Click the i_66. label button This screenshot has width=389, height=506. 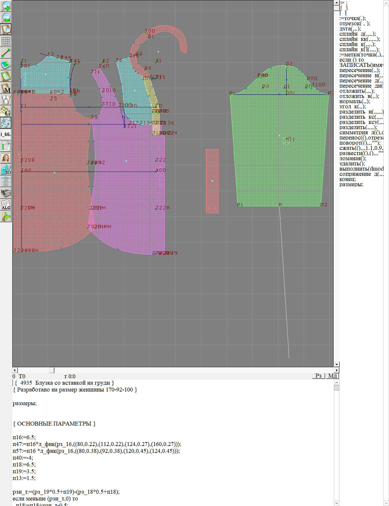coord(6,134)
